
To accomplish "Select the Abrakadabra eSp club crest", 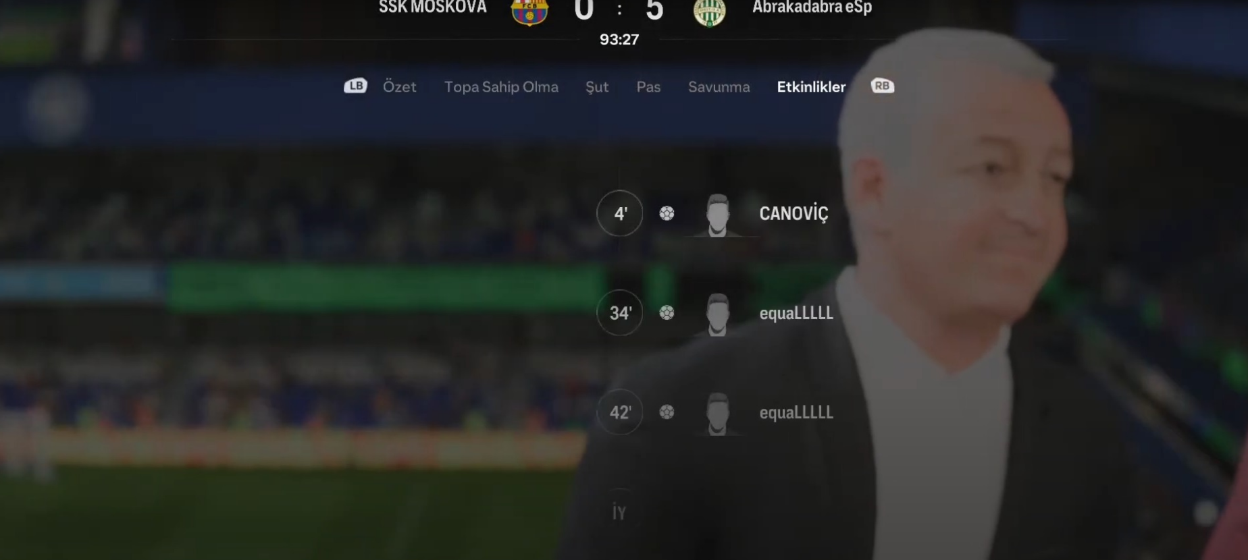I will coord(709,12).
